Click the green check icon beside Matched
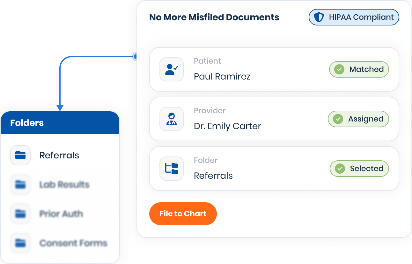 click(x=339, y=69)
